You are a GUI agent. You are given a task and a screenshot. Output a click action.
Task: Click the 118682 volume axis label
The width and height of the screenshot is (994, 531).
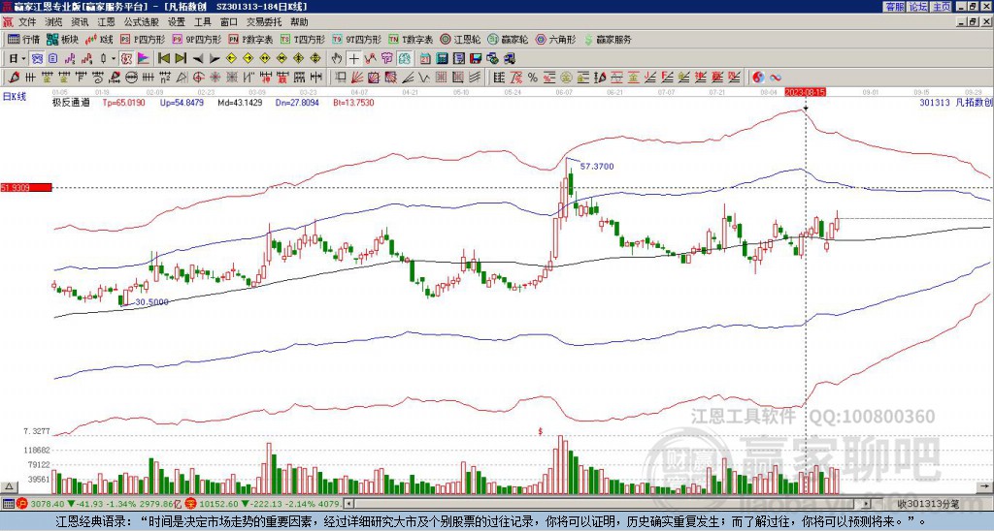point(37,451)
